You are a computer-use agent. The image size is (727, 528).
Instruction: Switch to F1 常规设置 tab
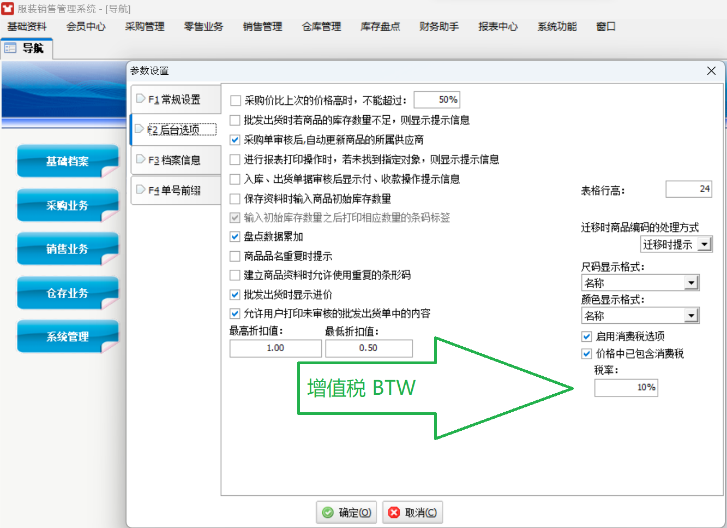click(175, 99)
